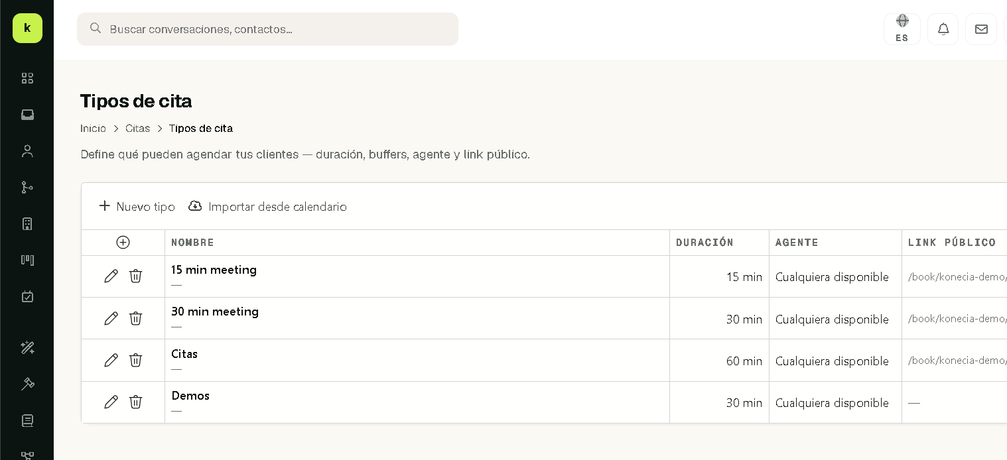The image size is (1007, 460).
Task: Click the envelope messages icon
Action: pos(981,29)
